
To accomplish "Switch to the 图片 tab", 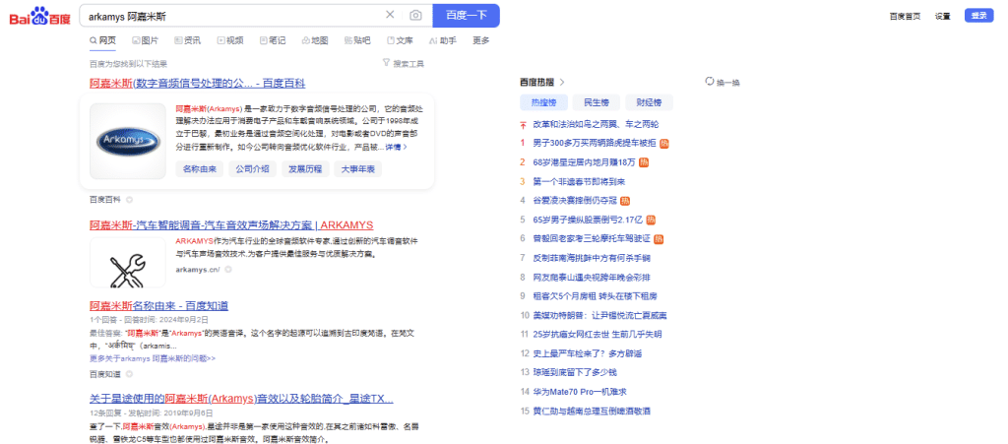I will coord(146,40).
